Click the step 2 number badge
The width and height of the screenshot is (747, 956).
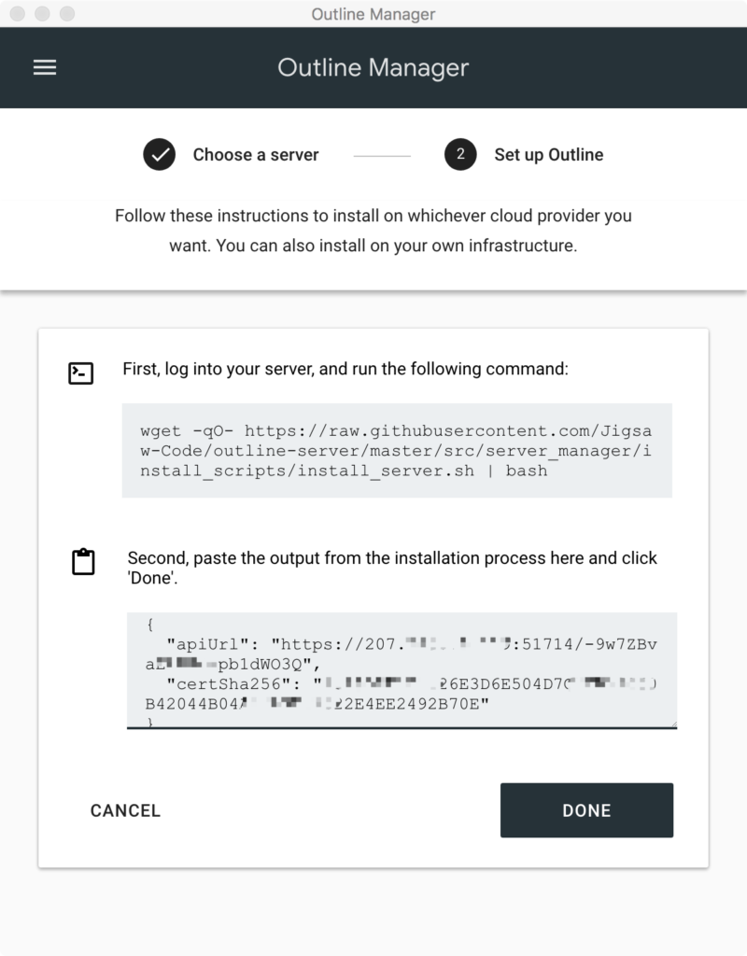[460, 155]
